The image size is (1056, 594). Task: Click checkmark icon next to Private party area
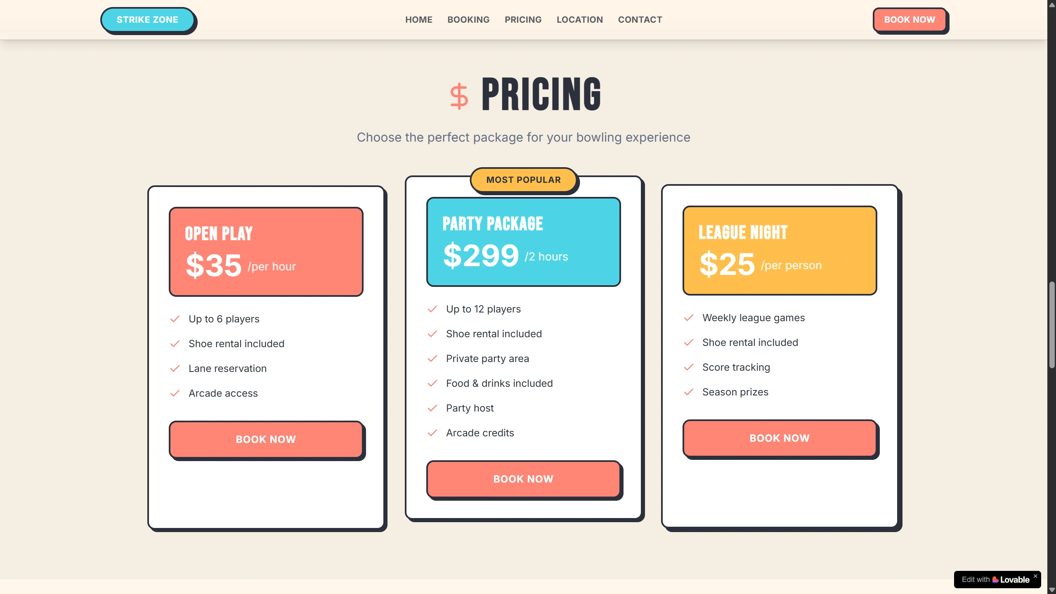click(432, 359)
